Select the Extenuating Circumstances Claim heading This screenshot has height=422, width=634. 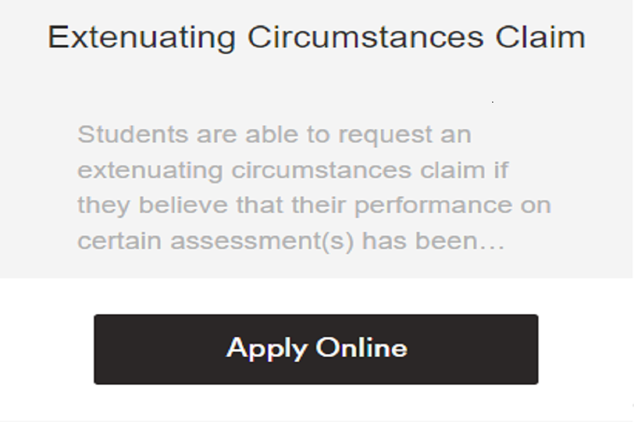point(316,37)
